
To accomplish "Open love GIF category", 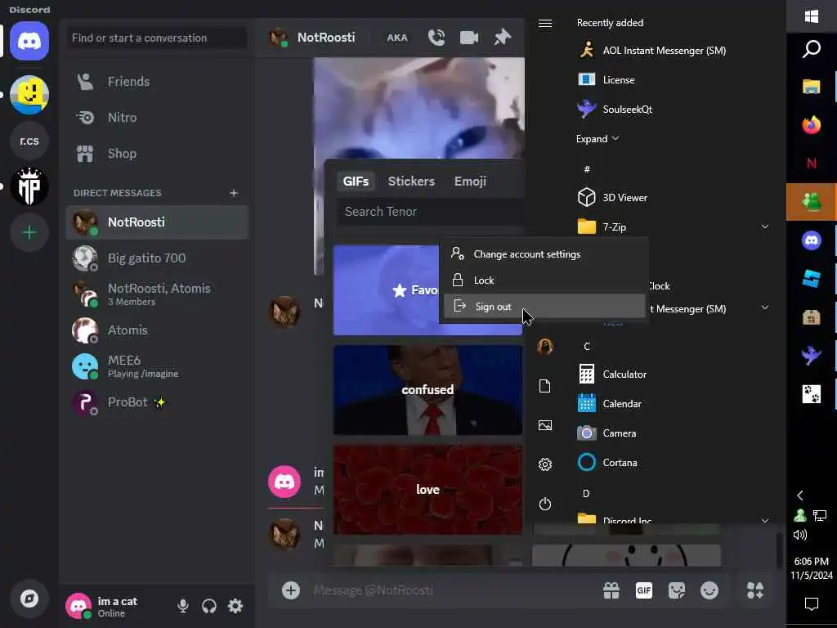I will (427, 490).
